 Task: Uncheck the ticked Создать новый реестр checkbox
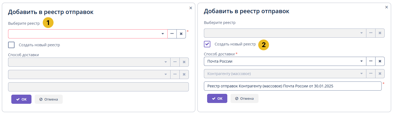coord(207,44)
